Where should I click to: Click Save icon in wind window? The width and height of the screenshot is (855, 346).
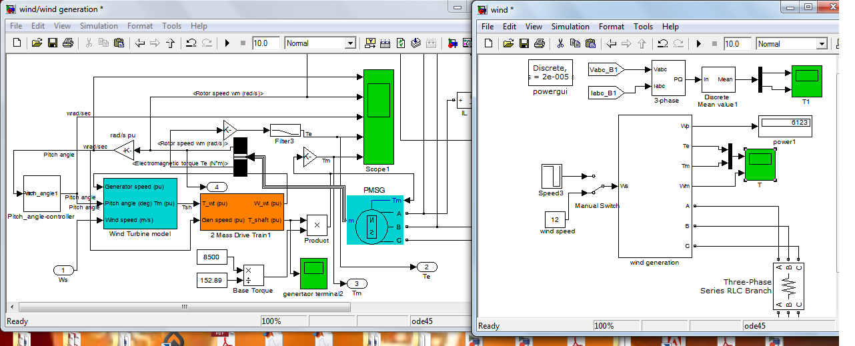[524, 43]
